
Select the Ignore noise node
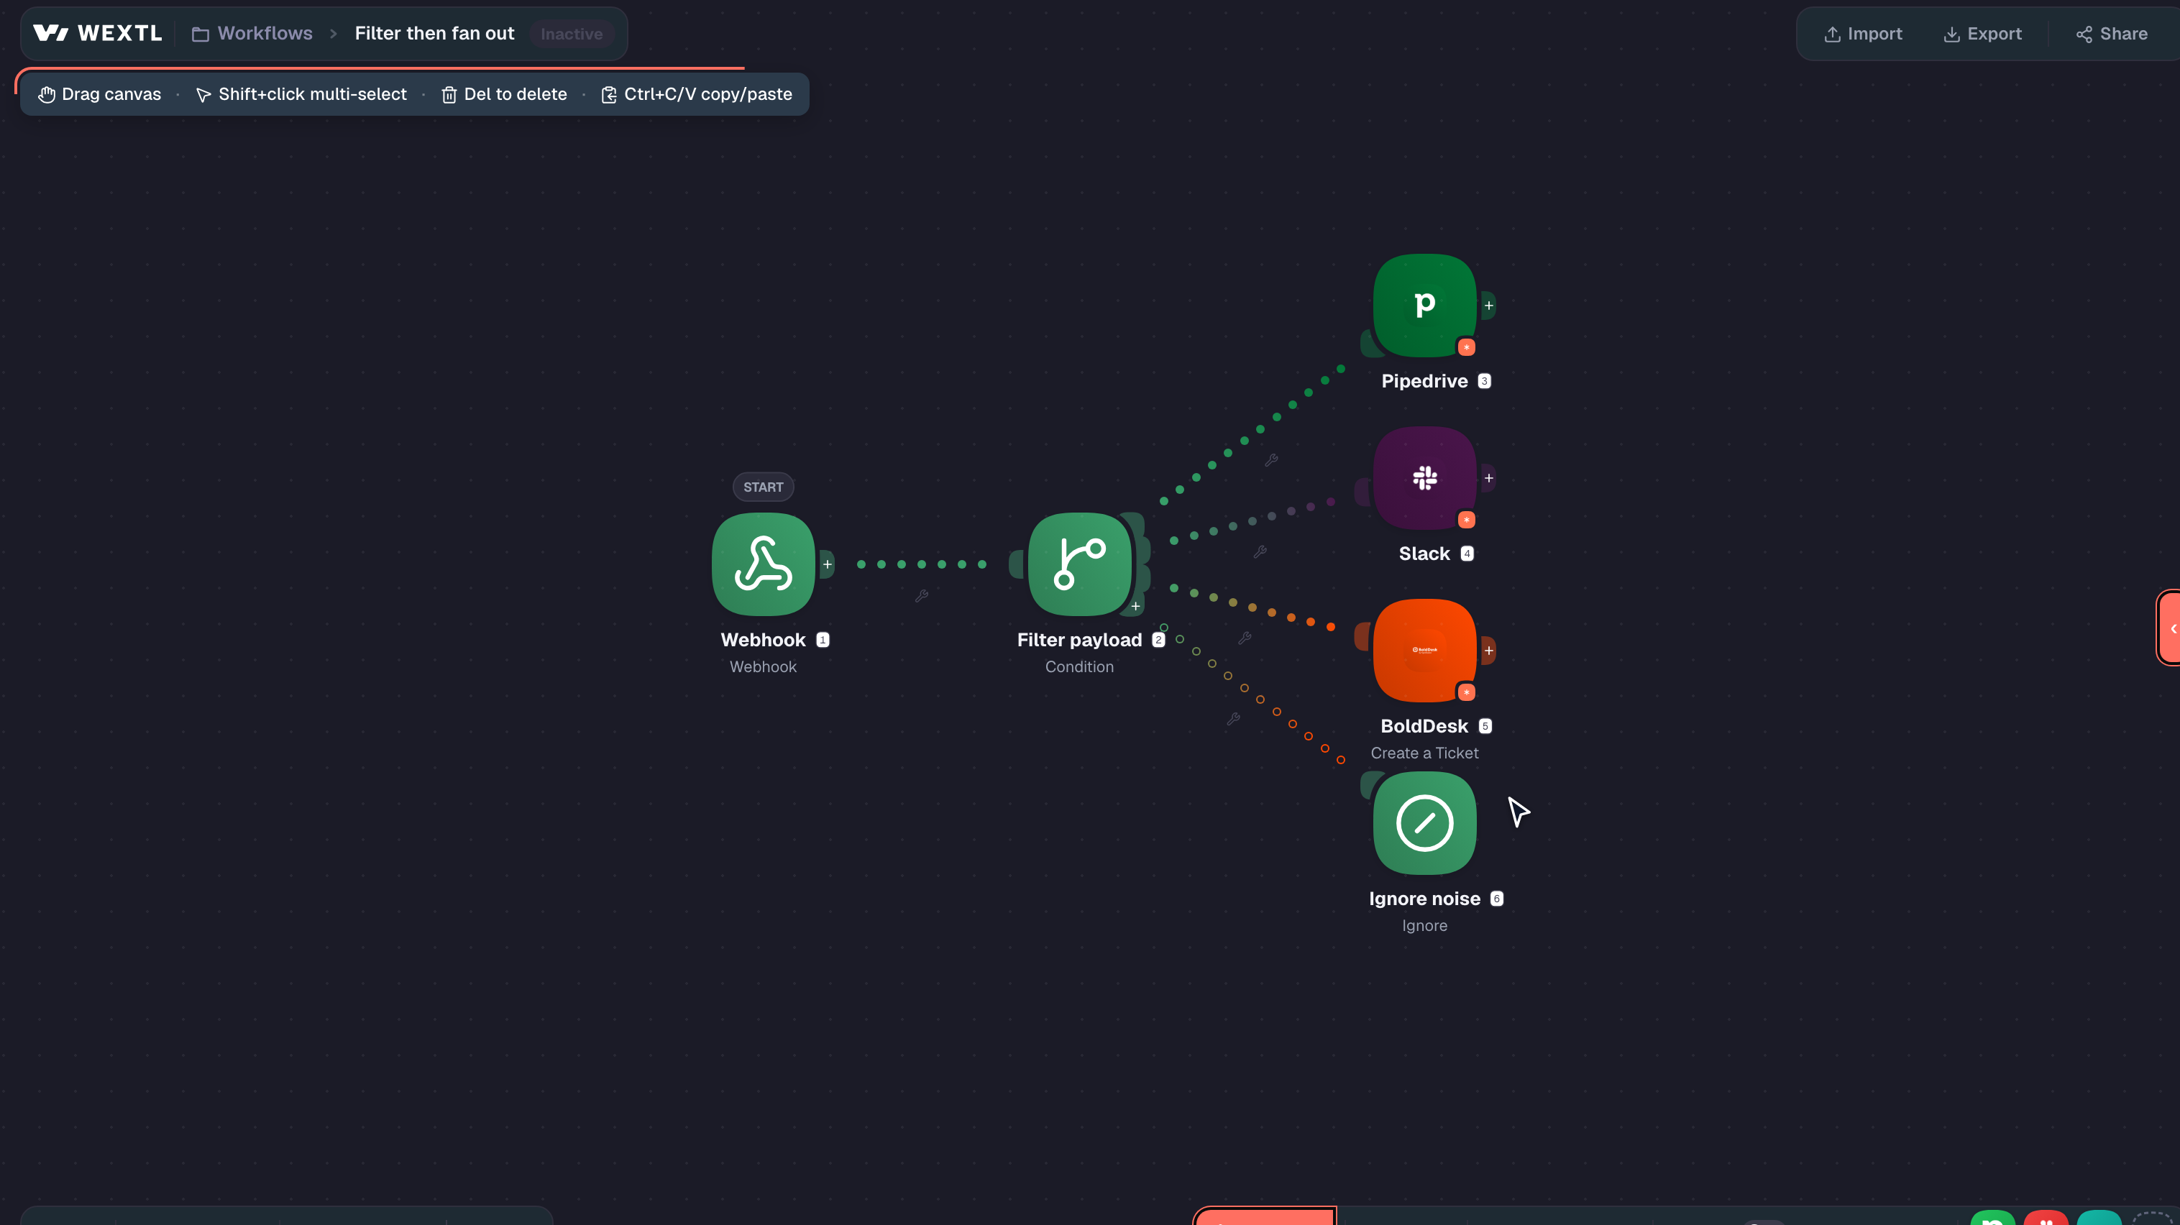tap(1424, 823)
